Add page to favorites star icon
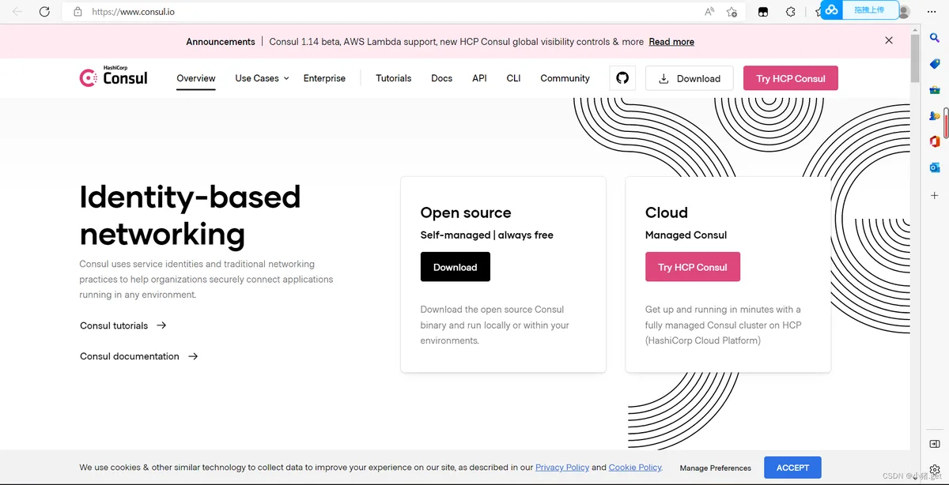Image resolution: width=949 pixels, height=485 pixels. tap(732, 12)
